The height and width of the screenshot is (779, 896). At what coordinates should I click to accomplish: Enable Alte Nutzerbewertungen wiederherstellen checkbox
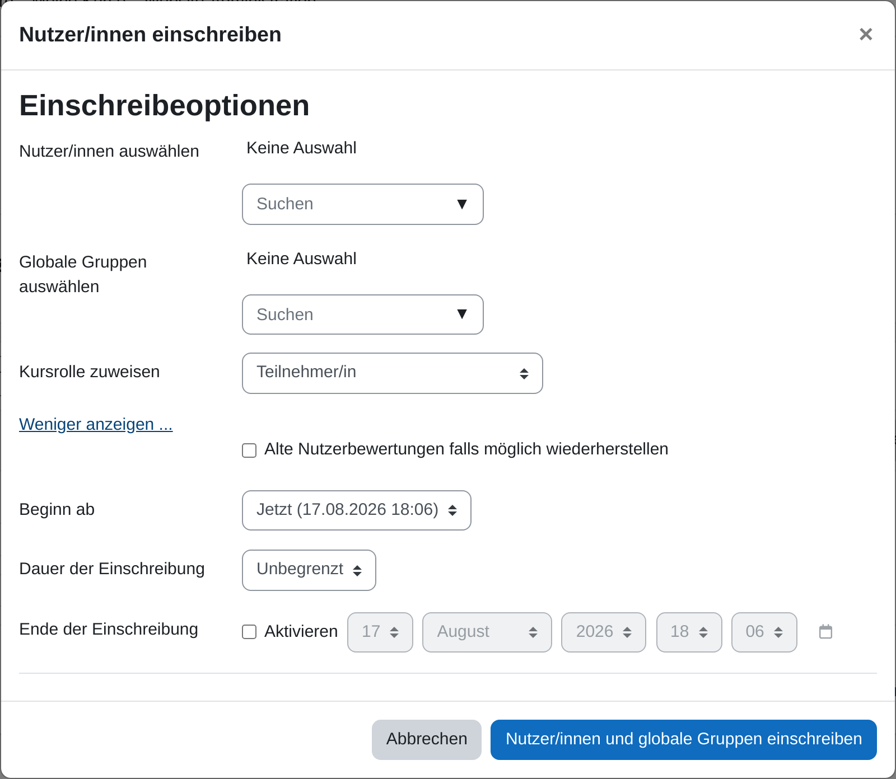pos(249,450)
